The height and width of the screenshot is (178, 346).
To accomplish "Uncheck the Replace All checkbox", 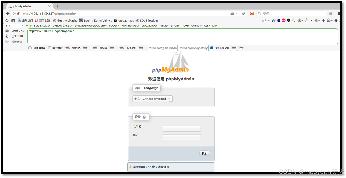I will point(212,48).
